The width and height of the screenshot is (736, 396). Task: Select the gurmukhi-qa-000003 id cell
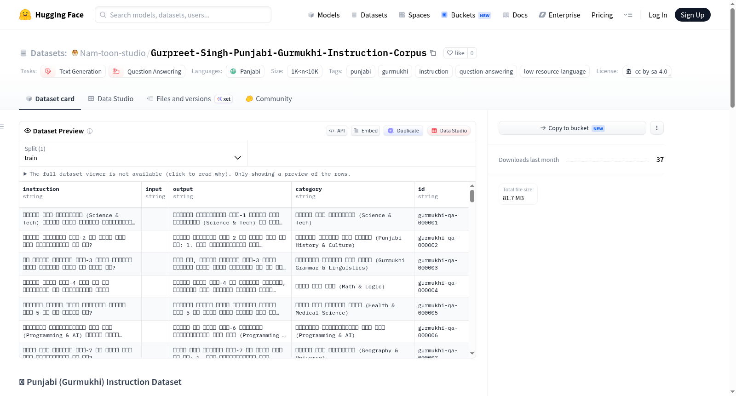click(442, 264)
